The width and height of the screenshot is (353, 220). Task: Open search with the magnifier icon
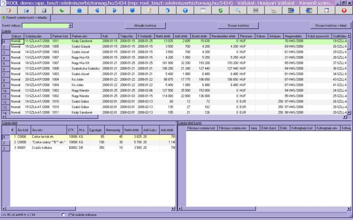point(238,10)
